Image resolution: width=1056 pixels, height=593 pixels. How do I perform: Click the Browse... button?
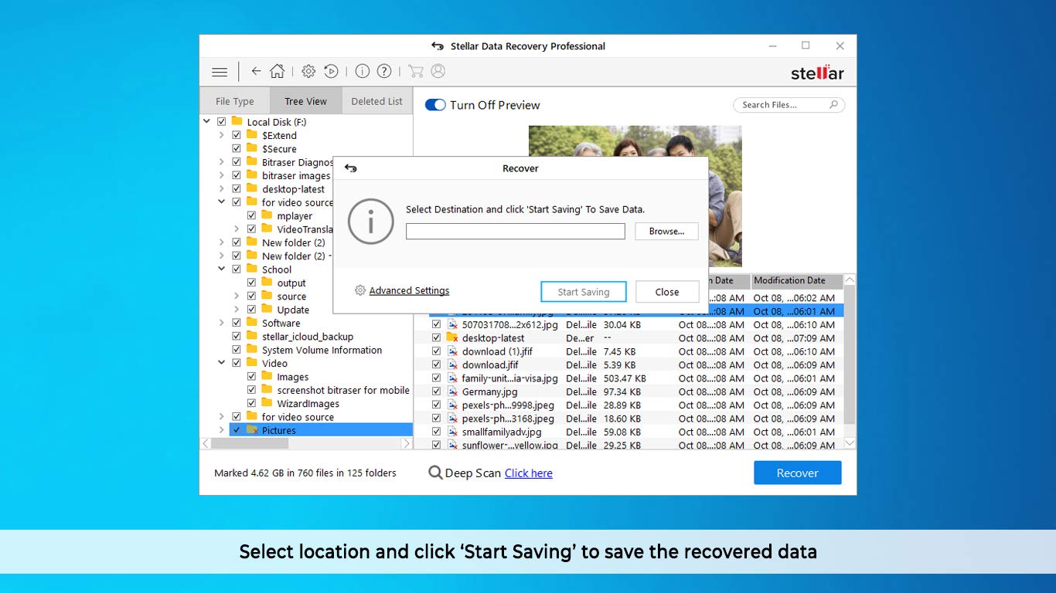(666, 232)
